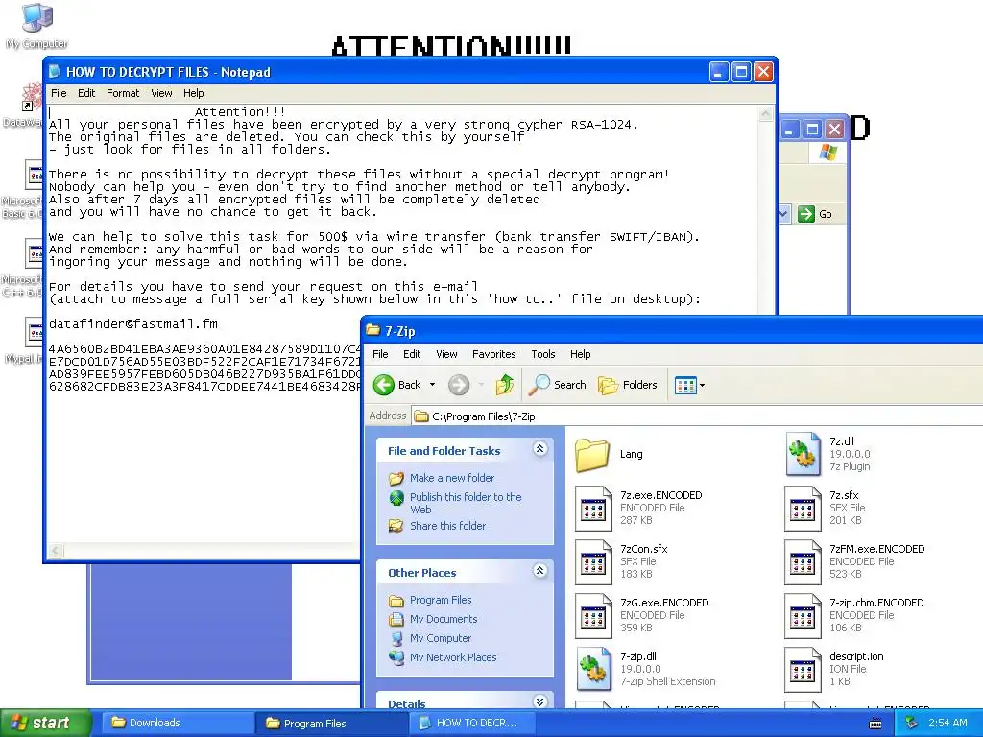Click the Start button
Viewport: 983px width, 737px height.
[45, 723]
